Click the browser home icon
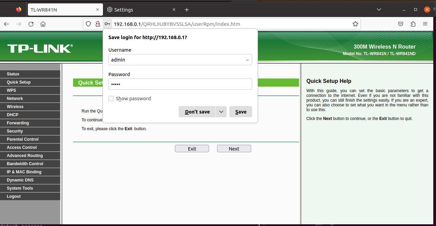The height and width of the screenshot is (226, 436). [43, 24]
